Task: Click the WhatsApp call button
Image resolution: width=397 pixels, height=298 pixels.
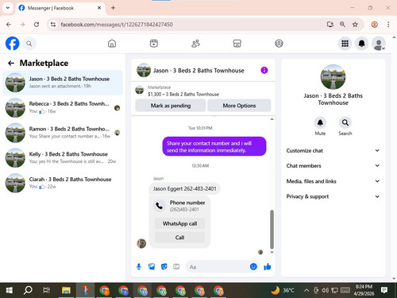Action: tap(179, 223)
